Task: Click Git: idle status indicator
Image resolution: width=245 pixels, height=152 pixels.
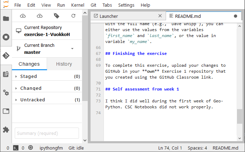Action: (76, 148)
